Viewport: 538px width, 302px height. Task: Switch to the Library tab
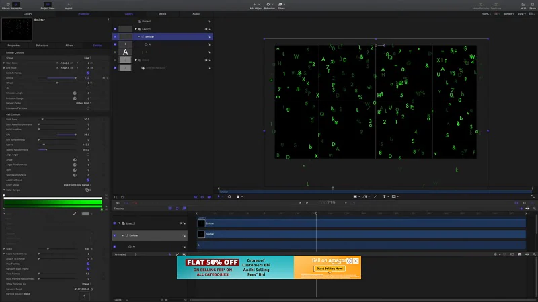(28, 14)
